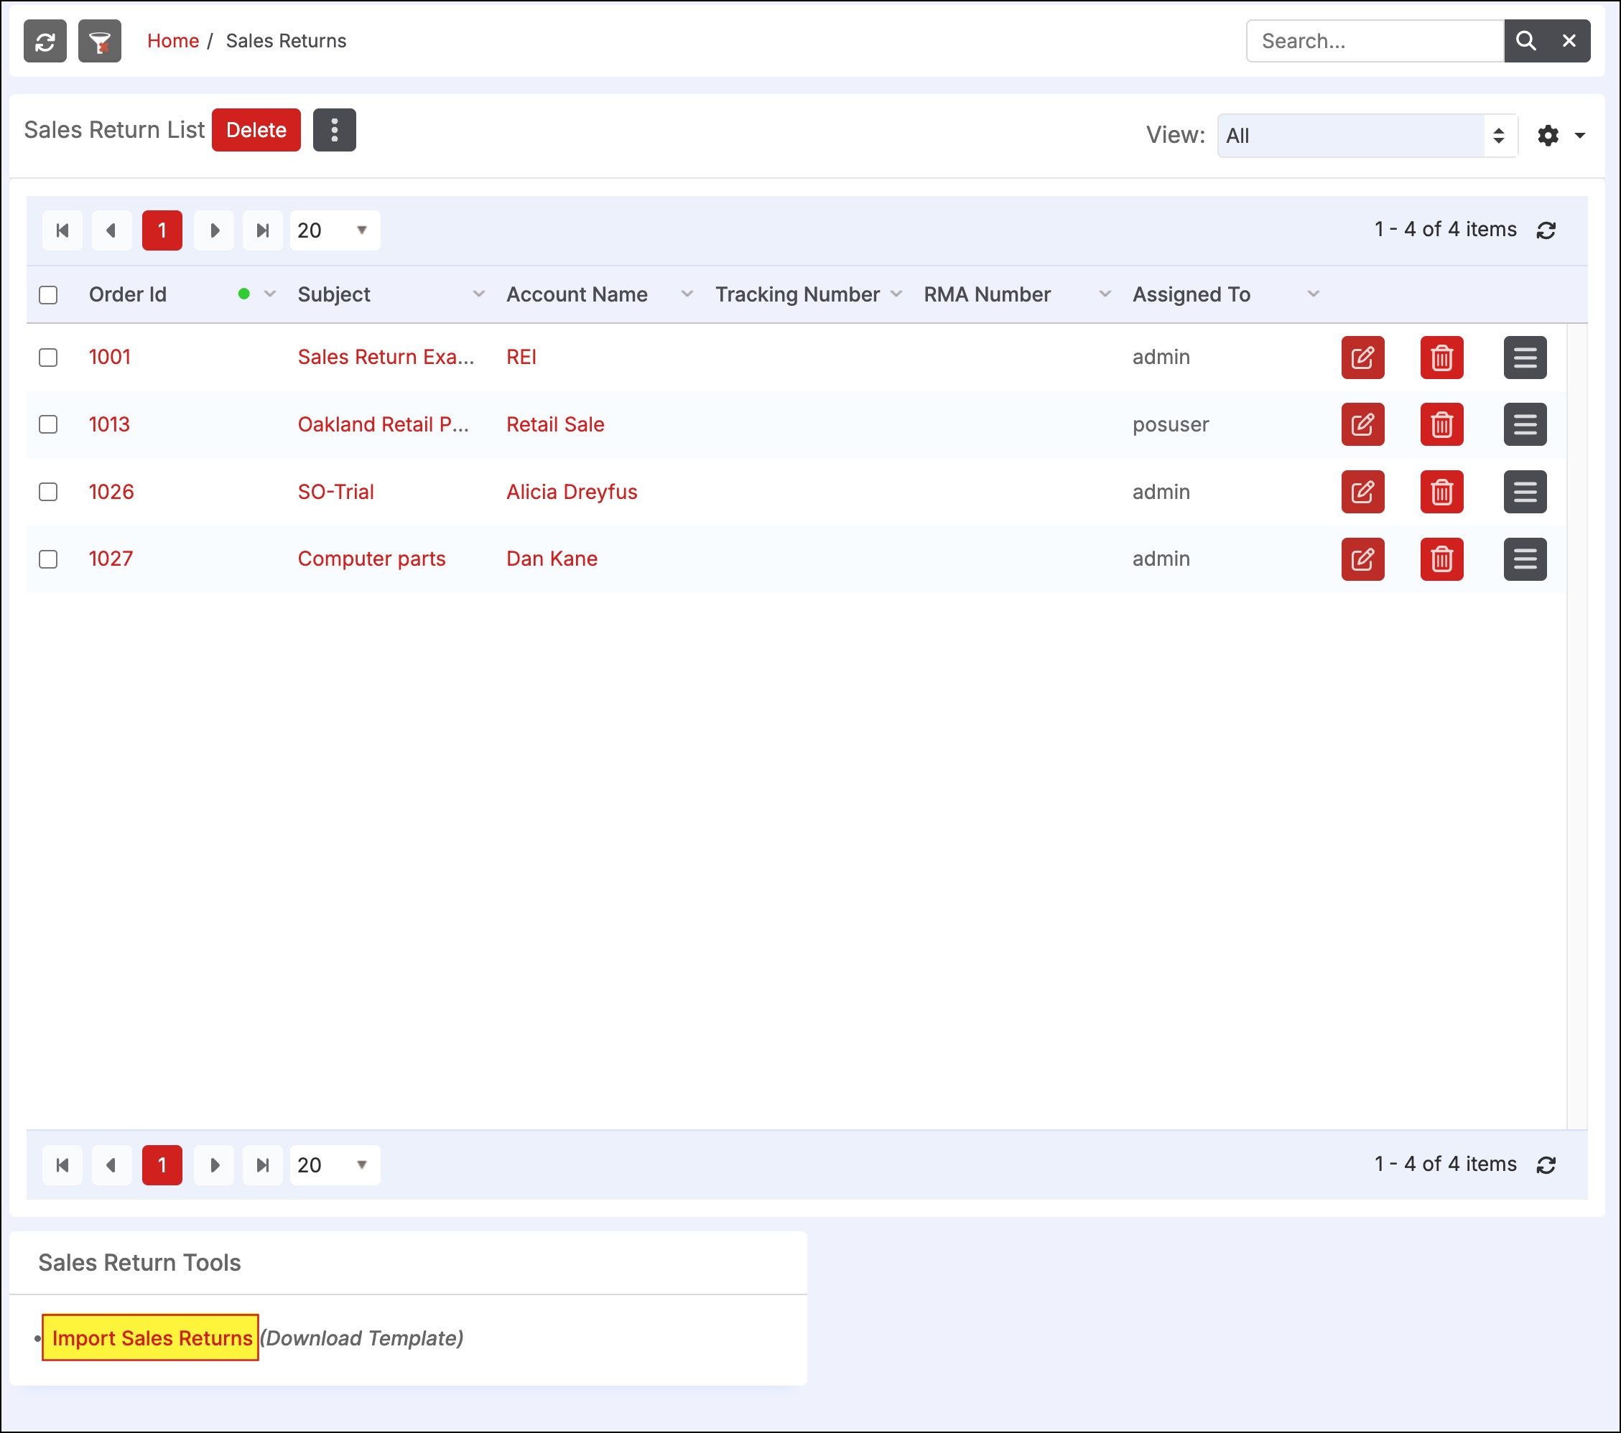The height and width of the screenshot is (1433, 1621).
Task: Go to last page in bottom pager
Action: pyautogui.click(x=262, y=1165)
